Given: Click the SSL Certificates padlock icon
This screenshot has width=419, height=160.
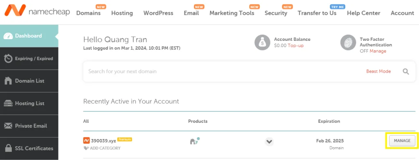Looking at the screenshot, I should [8, 148].
